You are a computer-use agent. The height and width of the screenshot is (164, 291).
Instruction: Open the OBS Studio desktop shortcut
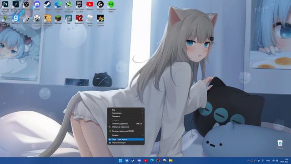26,5
